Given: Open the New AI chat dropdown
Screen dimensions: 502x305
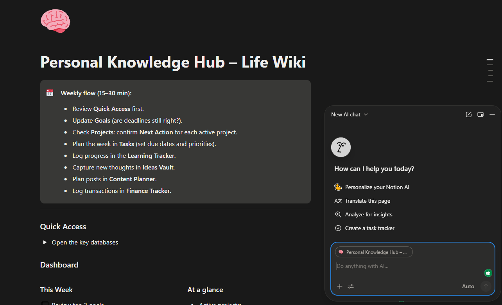Looking at the screenshot, I should [x=350, y=114].
